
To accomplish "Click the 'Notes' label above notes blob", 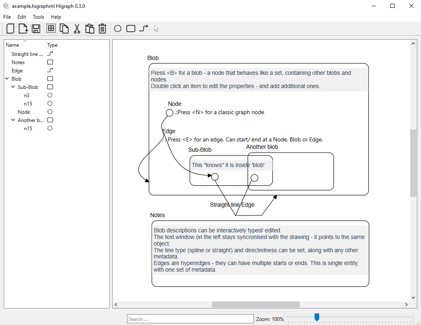I will coord(157,215).
